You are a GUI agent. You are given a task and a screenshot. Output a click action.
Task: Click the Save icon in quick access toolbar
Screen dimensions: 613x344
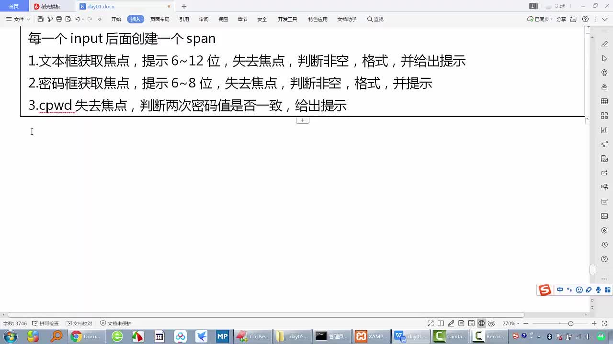[41, 19]
